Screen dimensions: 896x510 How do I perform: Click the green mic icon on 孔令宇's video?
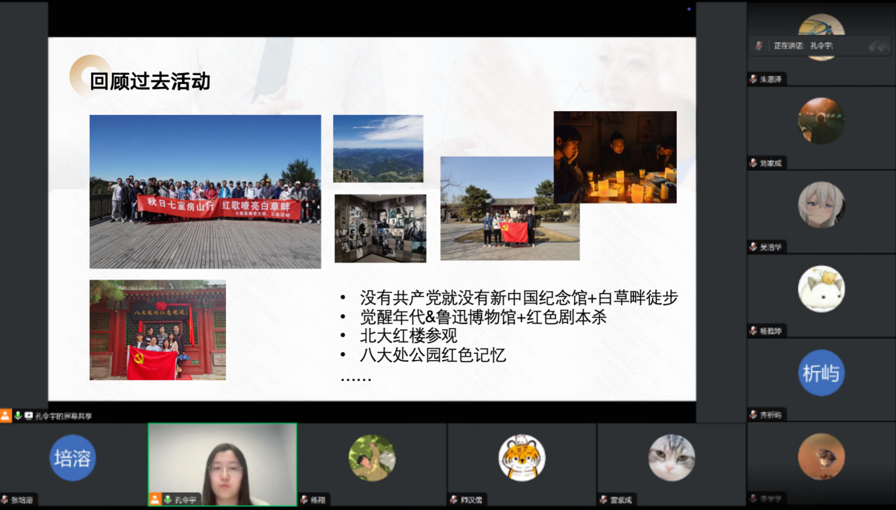click(x=167, y=500)
